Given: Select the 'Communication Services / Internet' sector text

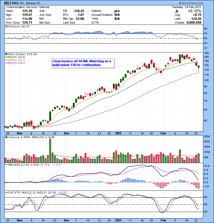Looking at the screenshot, I should [x=28, y=7].
